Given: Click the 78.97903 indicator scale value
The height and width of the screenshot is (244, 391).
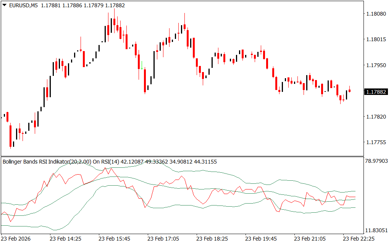Looking at the screenshot, I should [x=377, y=161].
